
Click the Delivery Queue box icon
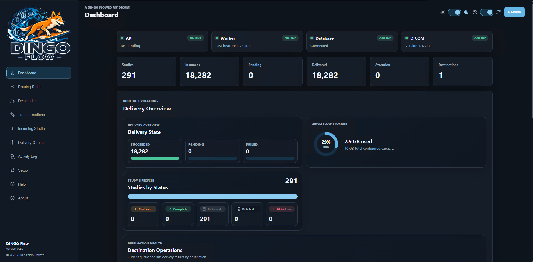pyautogui.click(x=13, y=142)
